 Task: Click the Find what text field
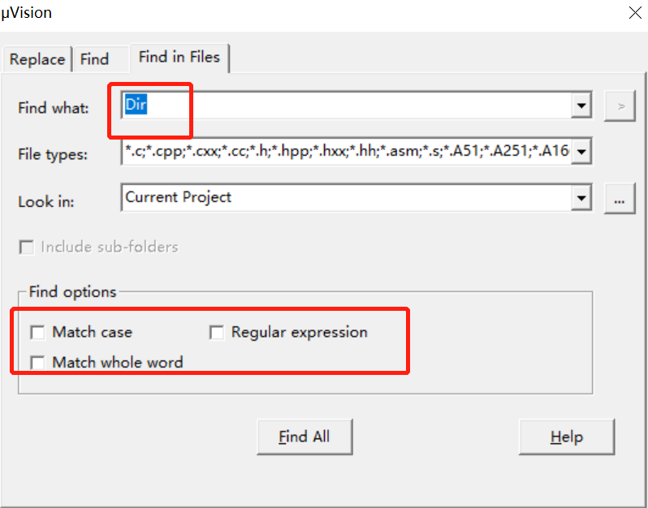click(x=346, y=106)
